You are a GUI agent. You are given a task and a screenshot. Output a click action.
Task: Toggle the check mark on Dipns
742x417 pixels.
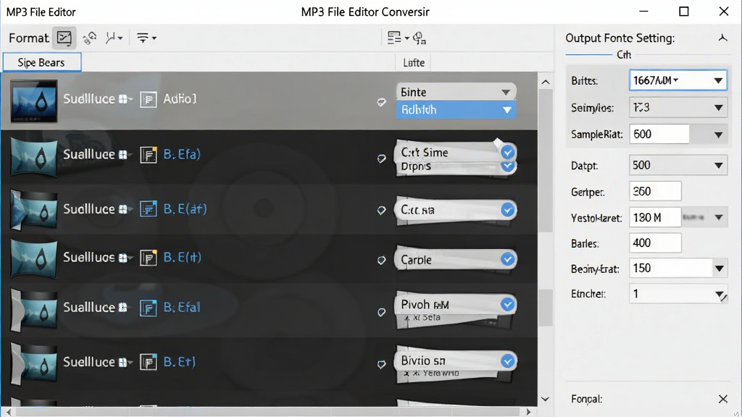coord(508,166)
